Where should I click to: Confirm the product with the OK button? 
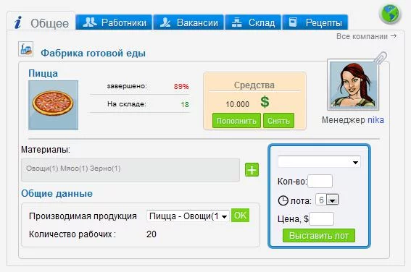(x=240, y=216)
